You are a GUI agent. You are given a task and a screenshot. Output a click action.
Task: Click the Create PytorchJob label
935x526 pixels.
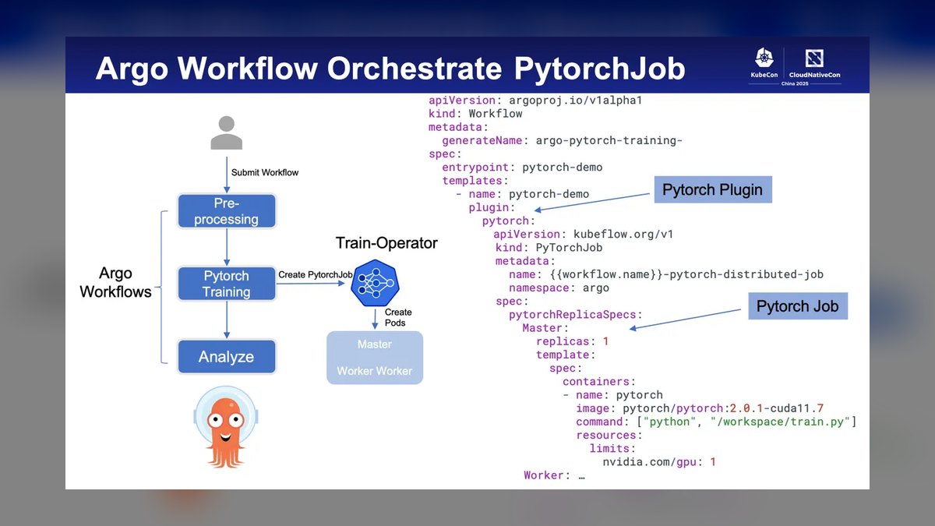(x=316, y=275)
